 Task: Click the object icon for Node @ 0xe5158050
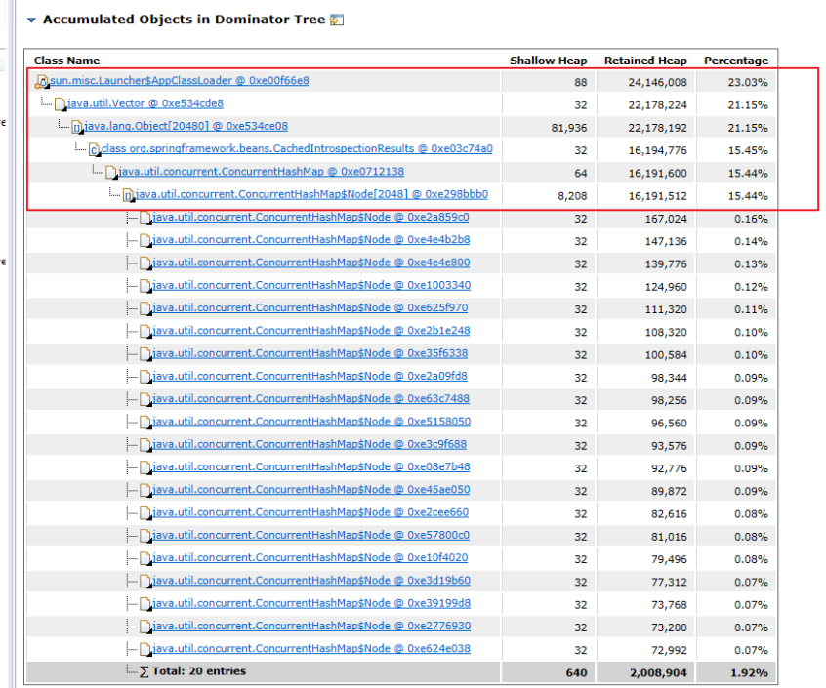(x=145, y=423)
